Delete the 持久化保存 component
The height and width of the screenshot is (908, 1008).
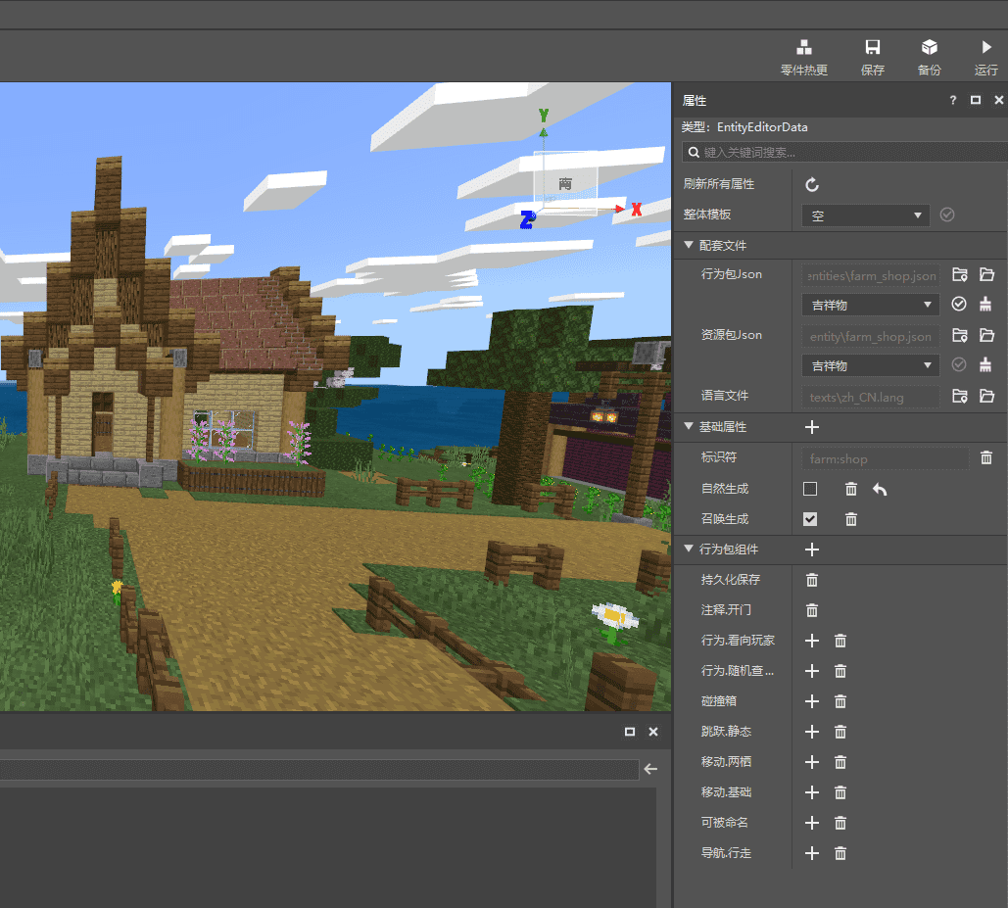tap(812, 580)
